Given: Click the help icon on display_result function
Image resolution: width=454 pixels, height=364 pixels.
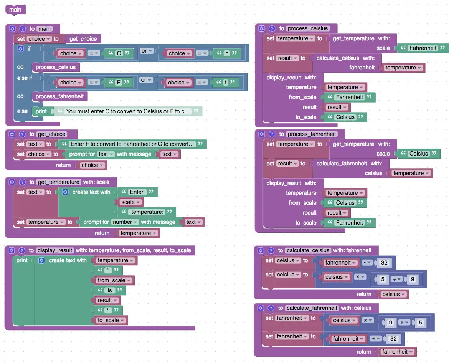Looking at the screenshot, I should (22, 250).
